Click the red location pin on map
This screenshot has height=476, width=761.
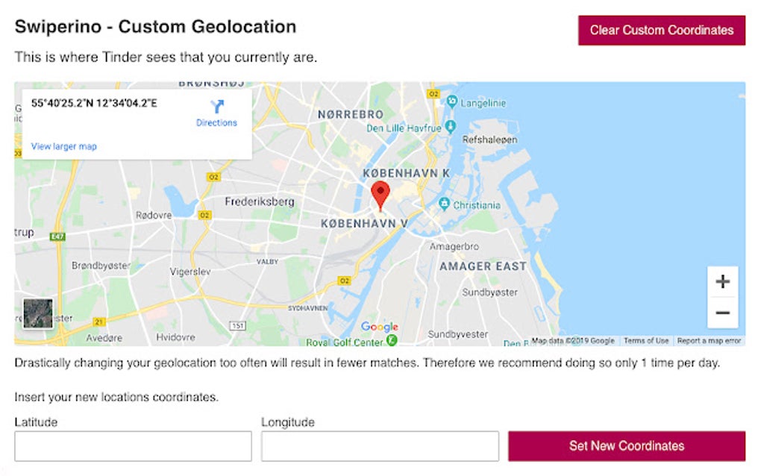pos(380,193)
